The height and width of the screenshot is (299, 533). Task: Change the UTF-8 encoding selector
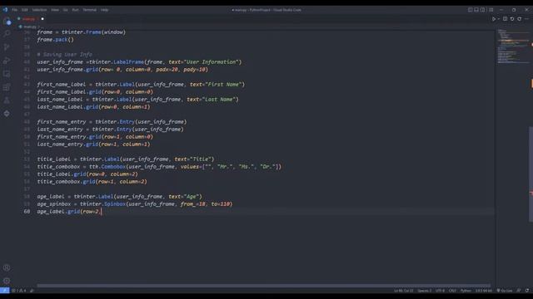[x=440, y=291]
